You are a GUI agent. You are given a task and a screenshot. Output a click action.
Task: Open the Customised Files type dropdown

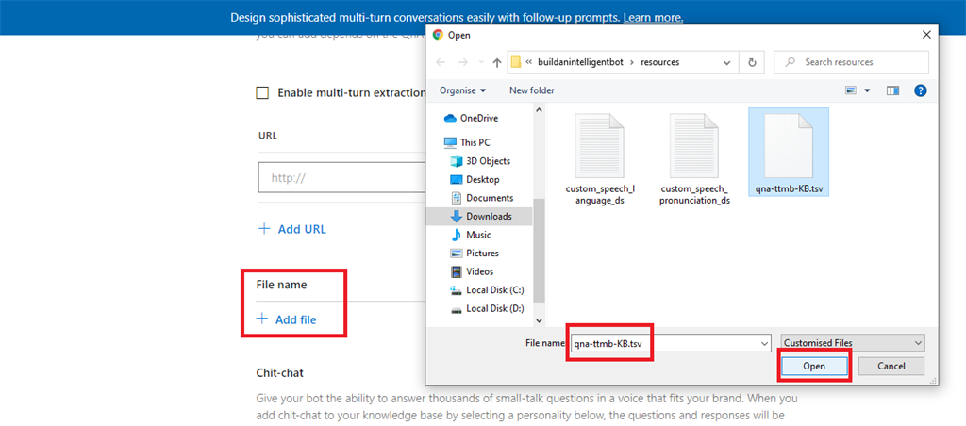853,343
